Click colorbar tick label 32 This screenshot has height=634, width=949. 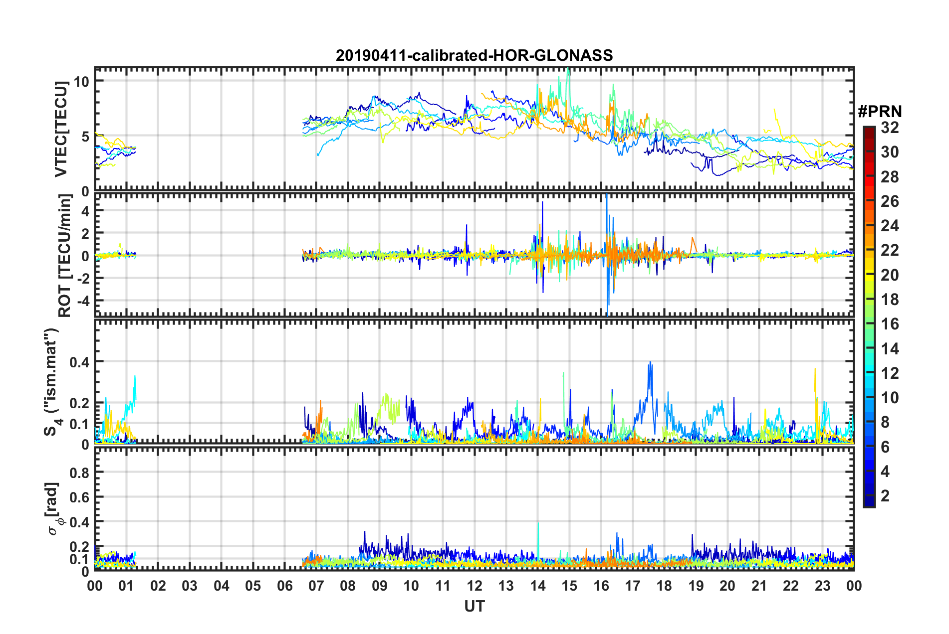[890, 128]
